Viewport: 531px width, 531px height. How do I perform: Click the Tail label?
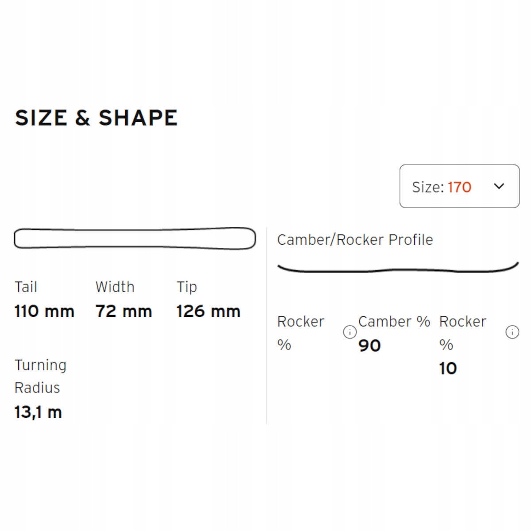26,287
